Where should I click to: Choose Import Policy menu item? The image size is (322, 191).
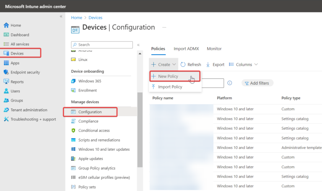[x=170, y=87]
